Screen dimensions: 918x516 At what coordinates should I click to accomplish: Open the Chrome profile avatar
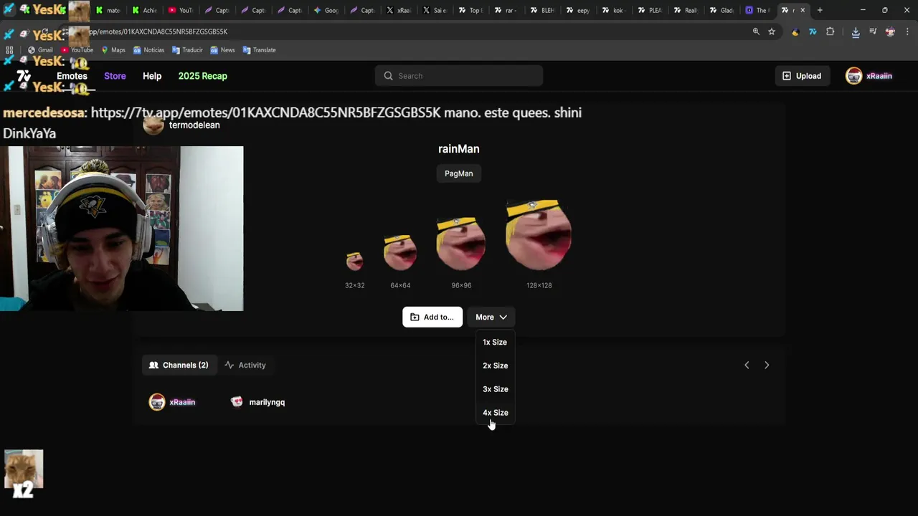(x=890, y=32)
